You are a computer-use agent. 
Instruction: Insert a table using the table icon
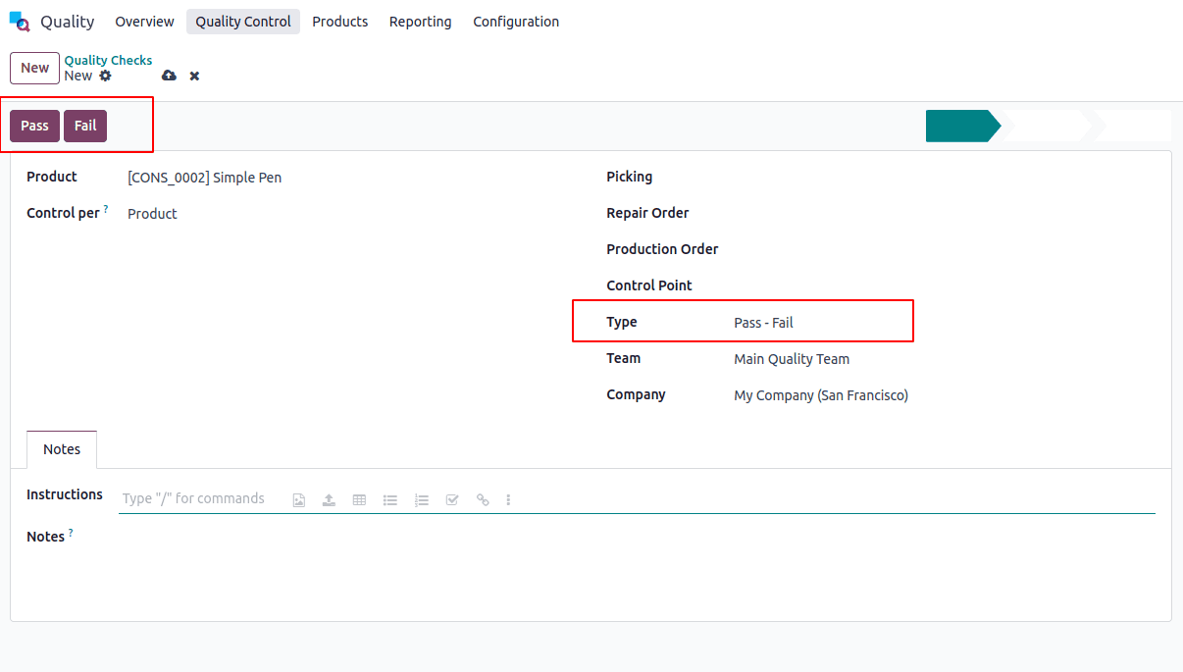(359, 499)
